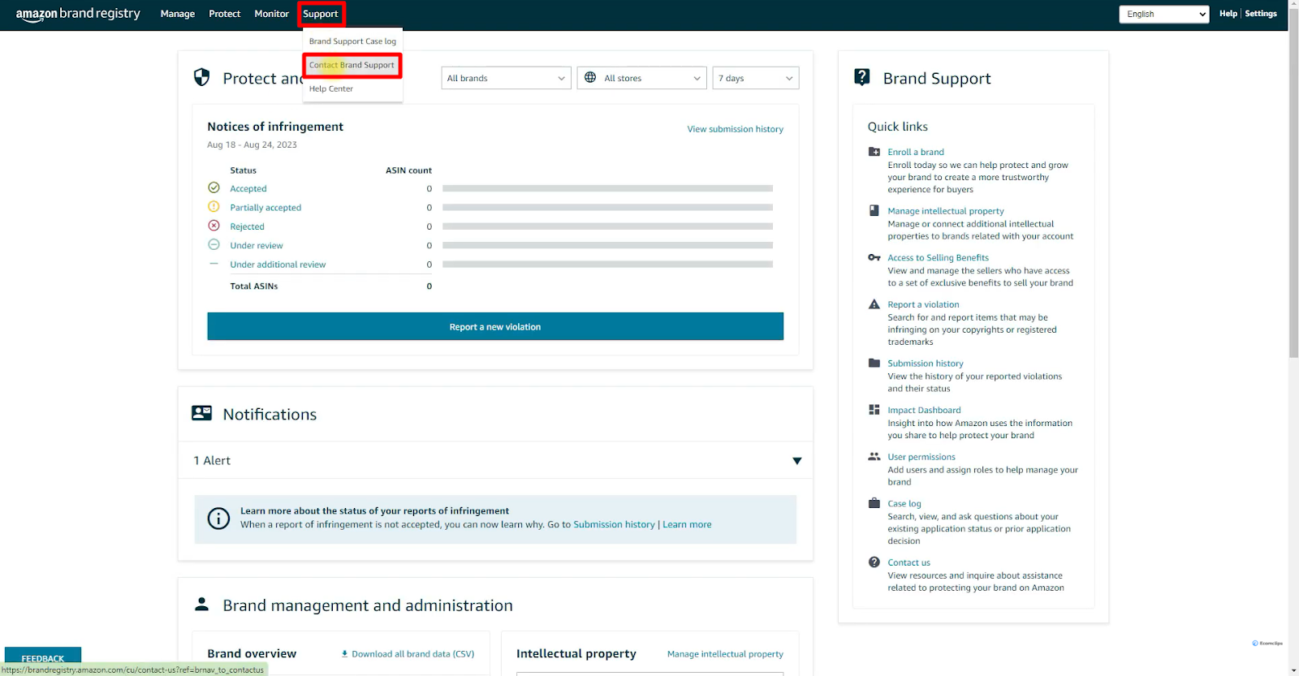The height and width of the screenshot is (676, 1299).
Task: Open Case log quick link
Action: [904, 503]
